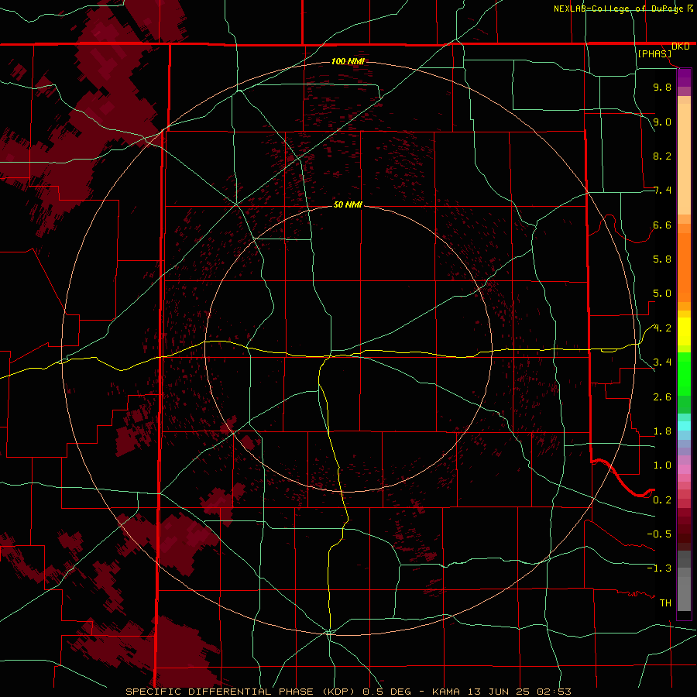Click the 7.4 scale value
This screenshot has height=697, width=697.
(662, 191)
